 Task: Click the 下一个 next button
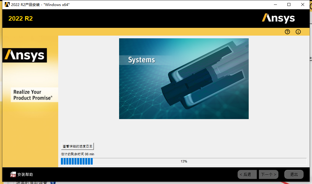[x=268, y=174]
